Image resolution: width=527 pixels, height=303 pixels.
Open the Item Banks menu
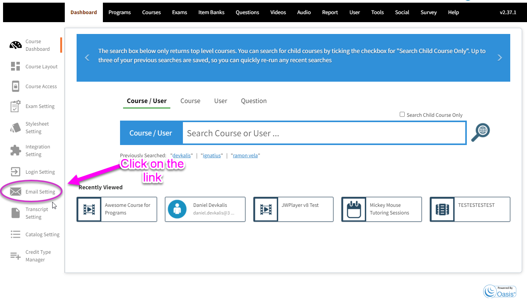211,12
